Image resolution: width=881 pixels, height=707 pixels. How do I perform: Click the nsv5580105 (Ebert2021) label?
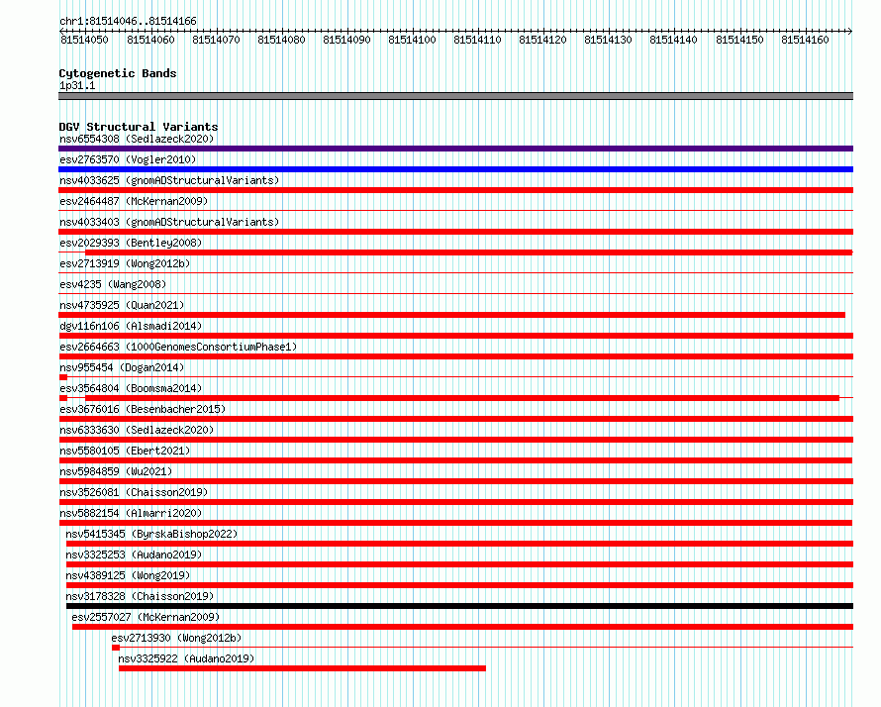click(x=125, y=451)
